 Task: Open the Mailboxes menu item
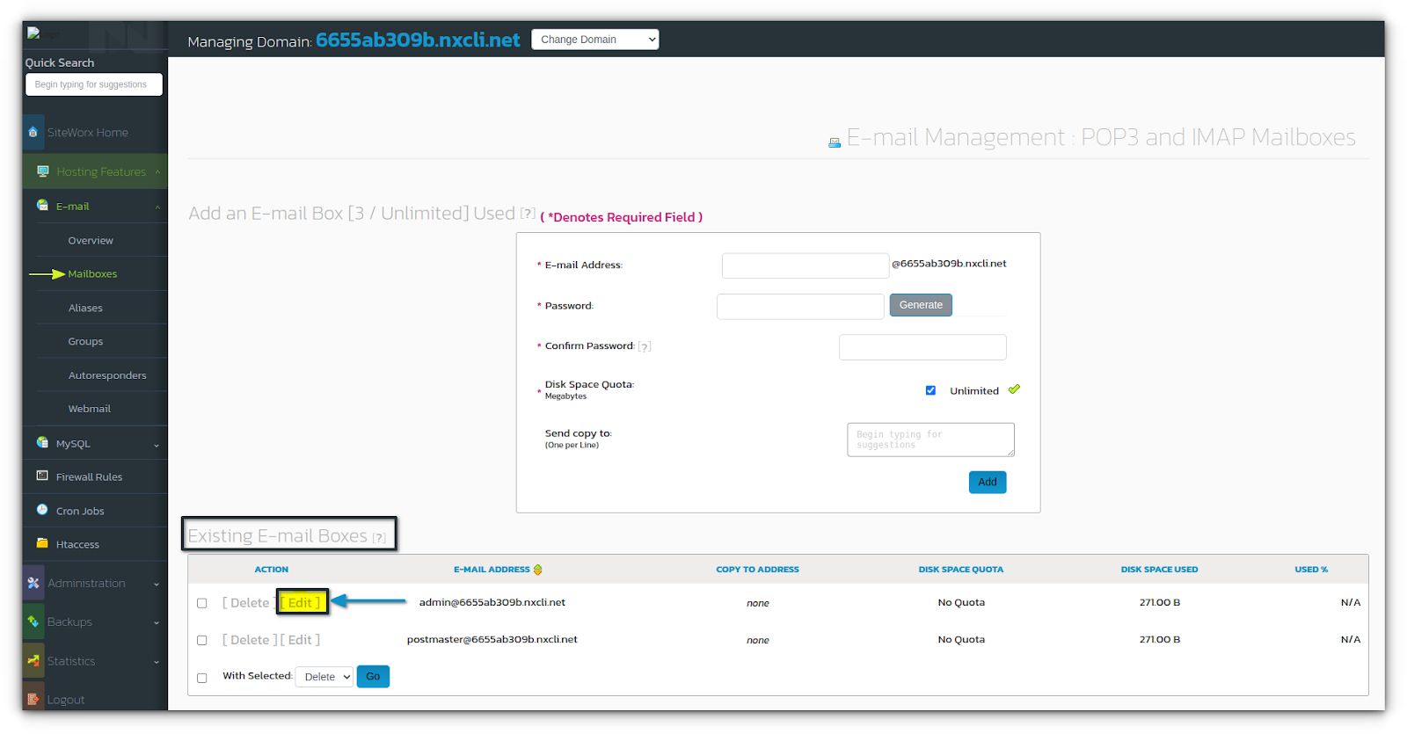92,273
